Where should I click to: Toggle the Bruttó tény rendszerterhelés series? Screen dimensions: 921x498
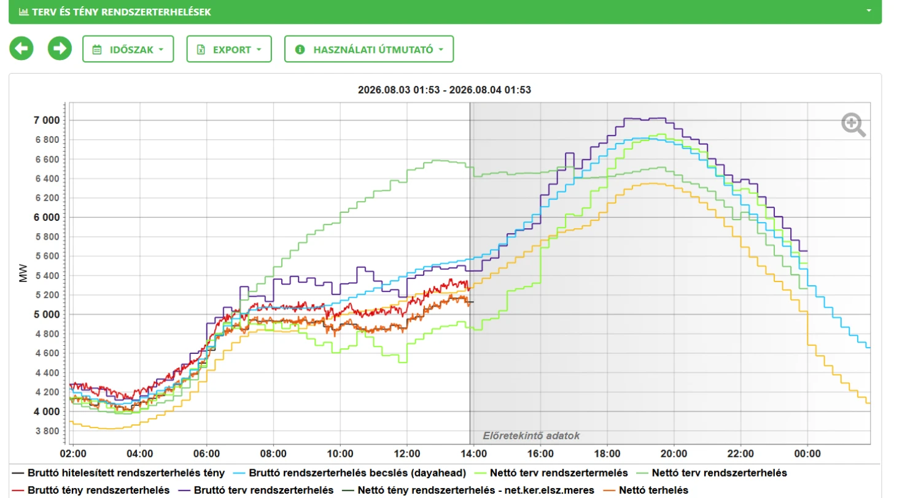91,490
